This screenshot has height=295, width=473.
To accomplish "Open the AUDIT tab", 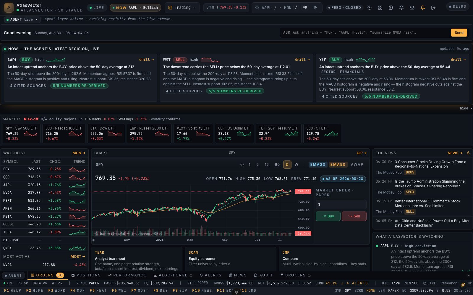I will click(263, 275).
